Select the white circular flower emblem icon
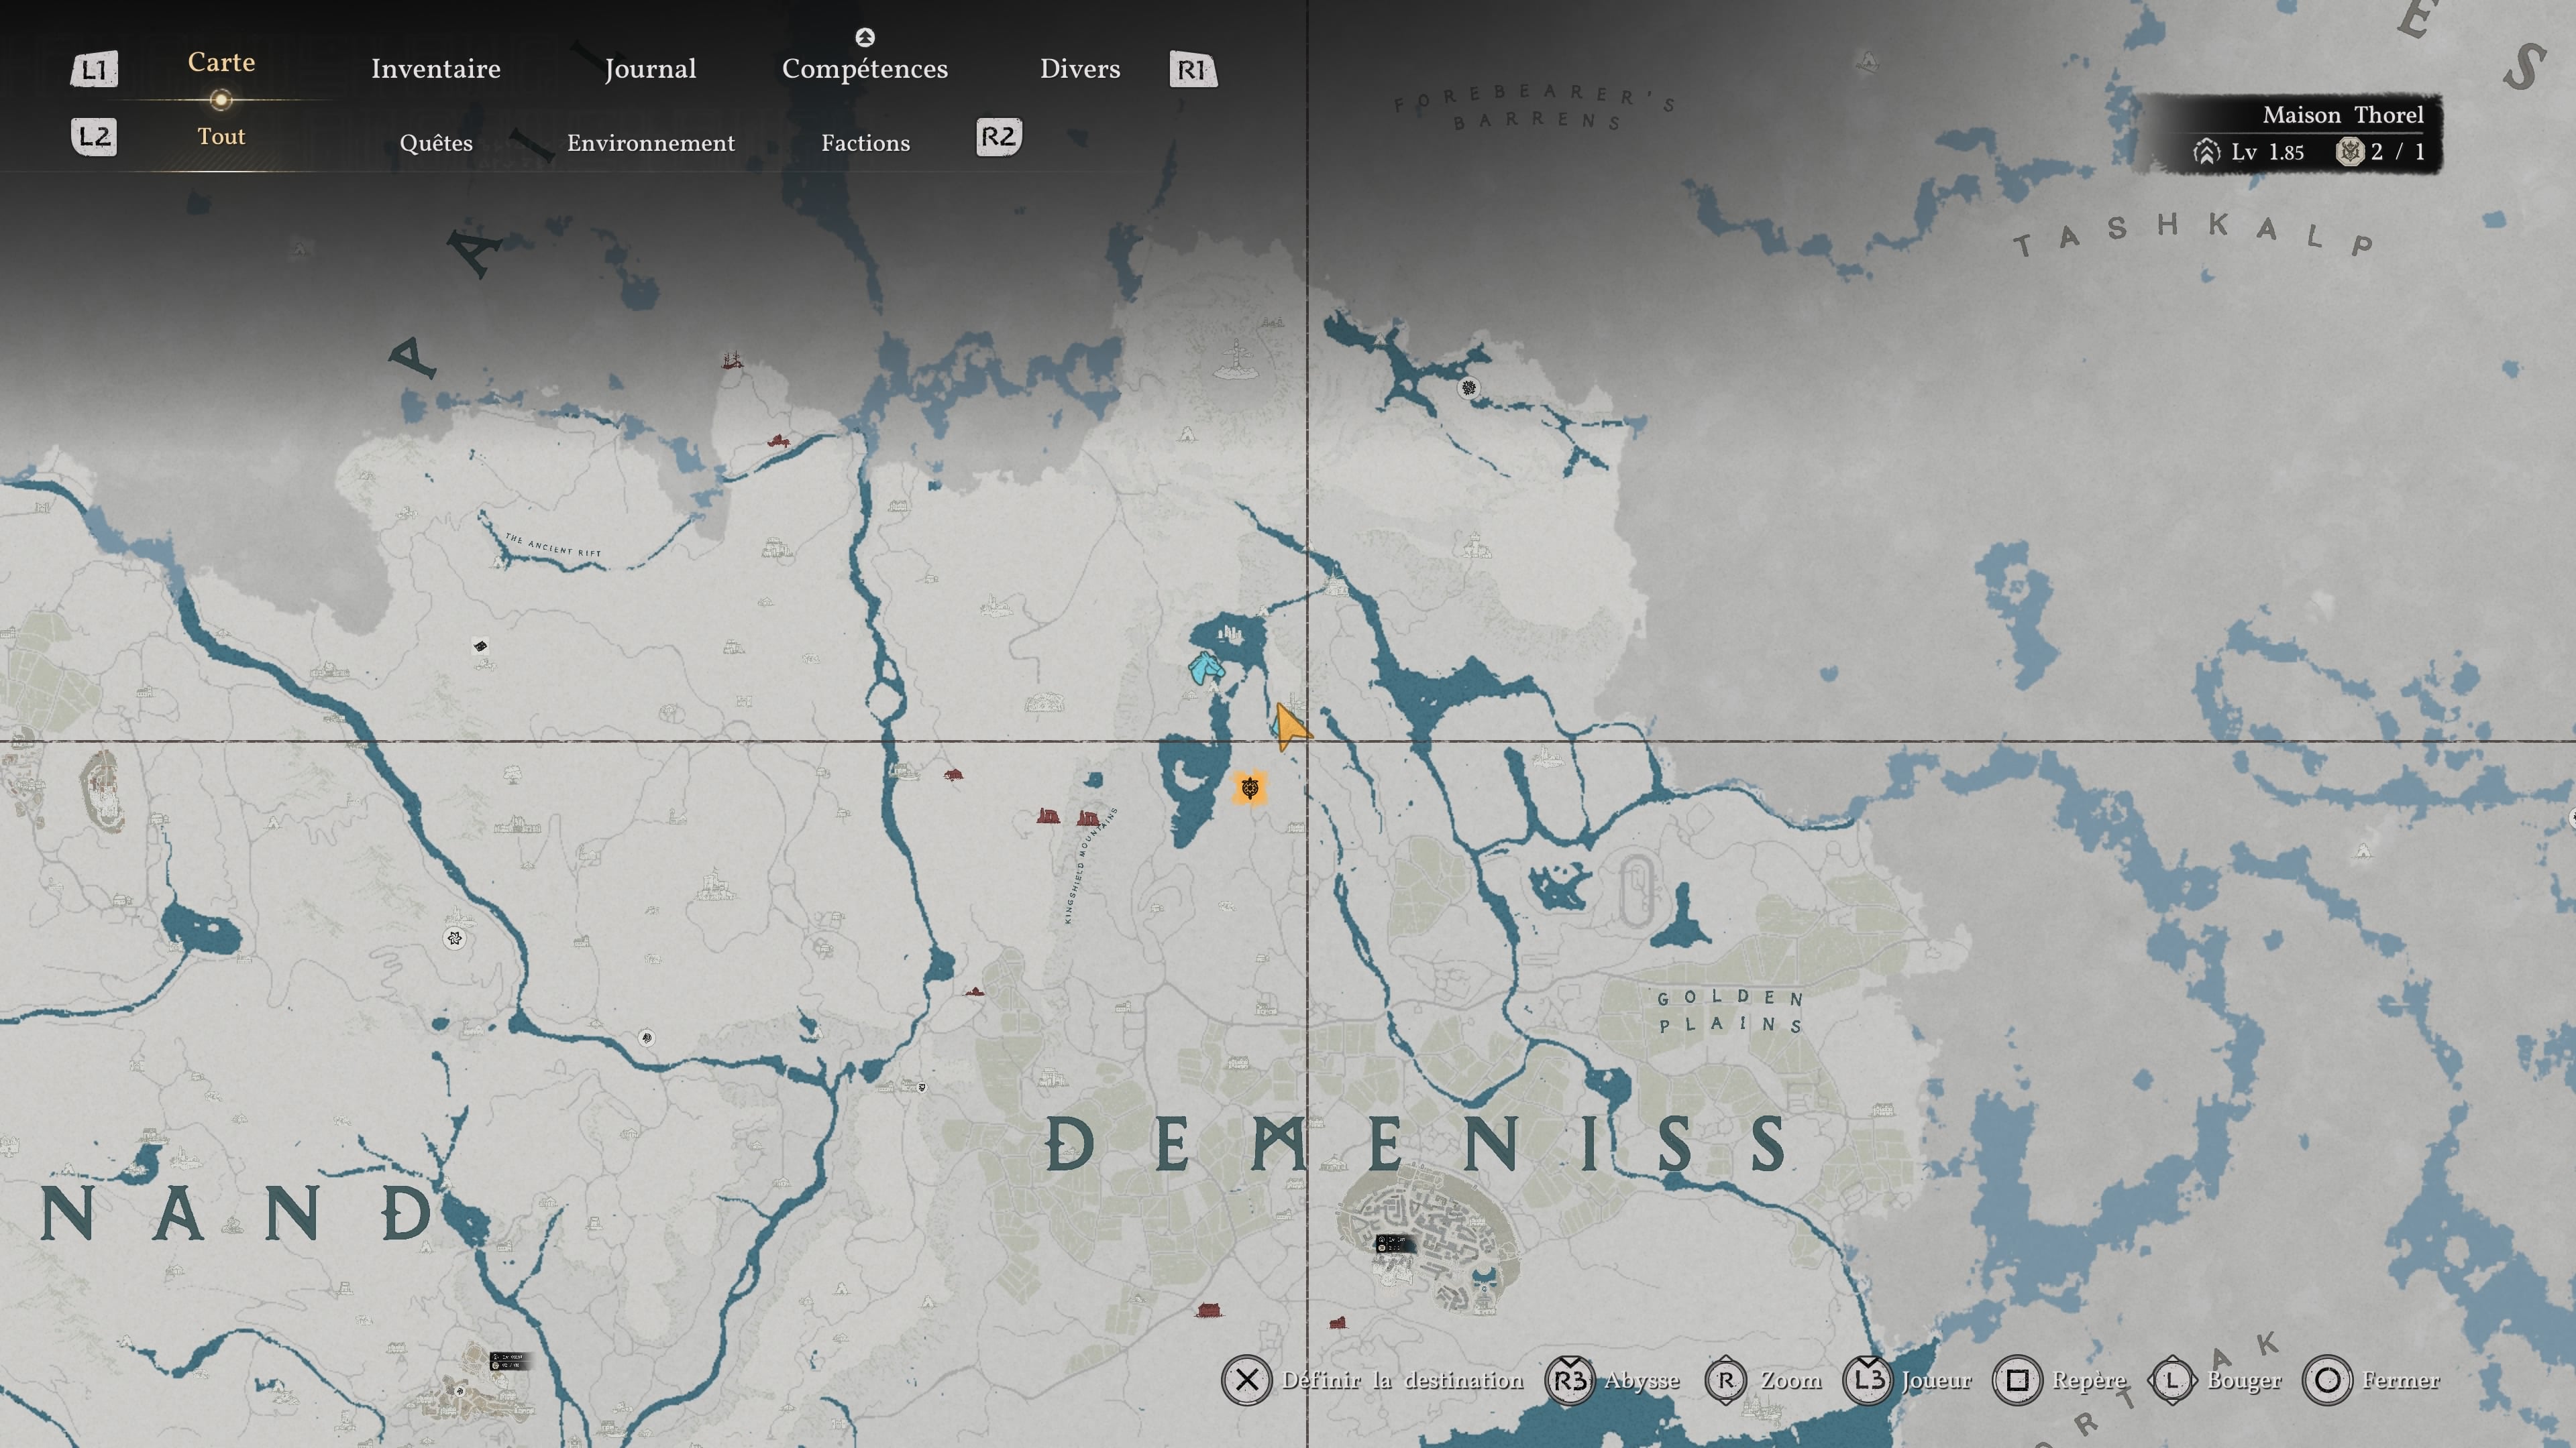The width and height of the screenshot is (2576, 1448). point(455,939)
